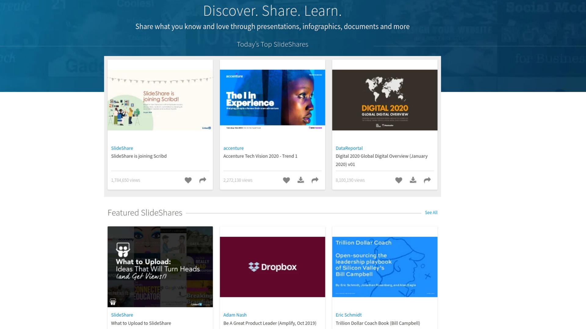Visit Adam Nash's author page
Screen dimensions: 586x329
click(235, 315)
